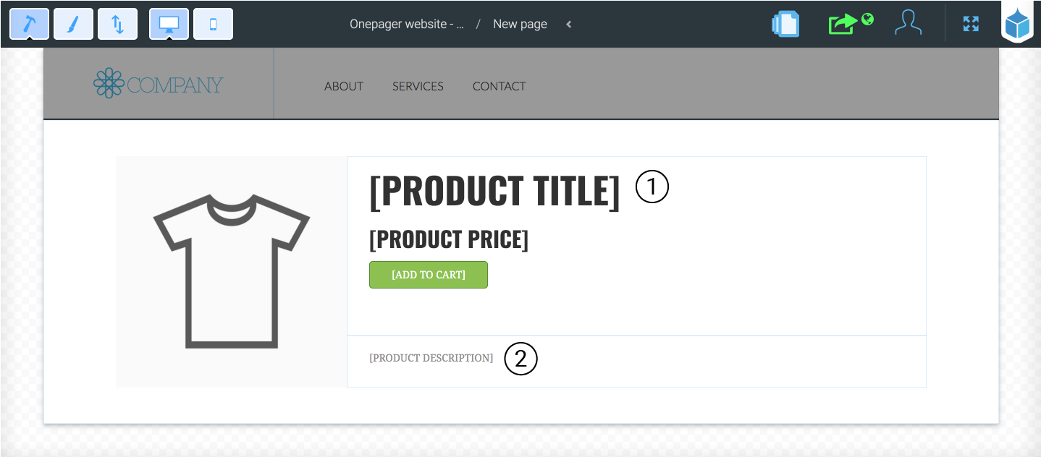Viewport: 1041px width, 457px height.
Task: Click the New page breadcrumb
Action: click(x=520, y=24)
